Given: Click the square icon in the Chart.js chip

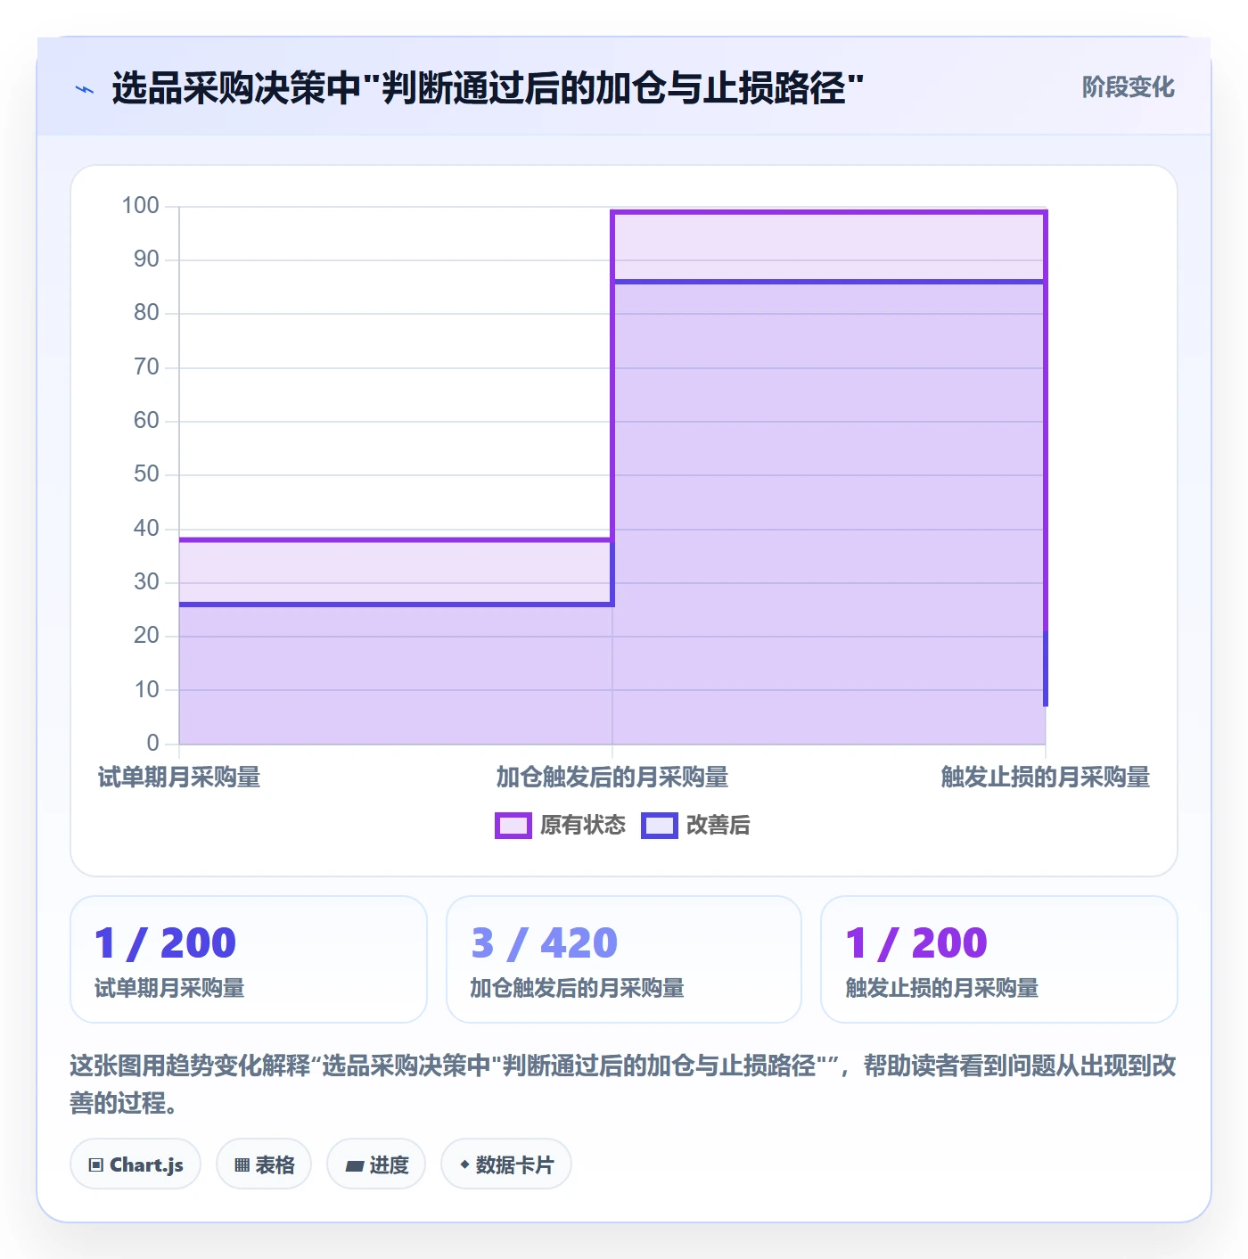Looking at the screenshot, I should tap(96, 1165).
